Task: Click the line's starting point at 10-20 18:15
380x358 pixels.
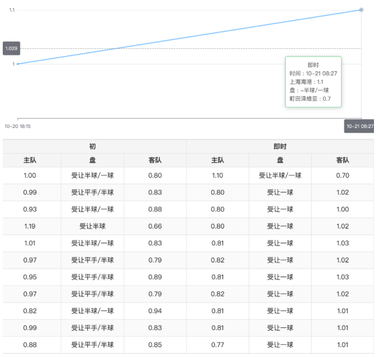Action: pyautogui.click(x=18, y=64)
